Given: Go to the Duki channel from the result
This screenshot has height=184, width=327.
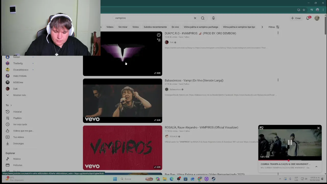Looking at the screenshot, I should pos(171,42).
